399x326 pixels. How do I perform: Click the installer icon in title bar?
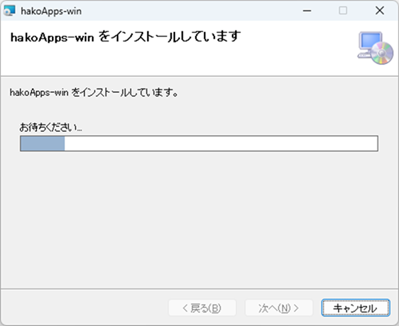(x=10, y=10)
